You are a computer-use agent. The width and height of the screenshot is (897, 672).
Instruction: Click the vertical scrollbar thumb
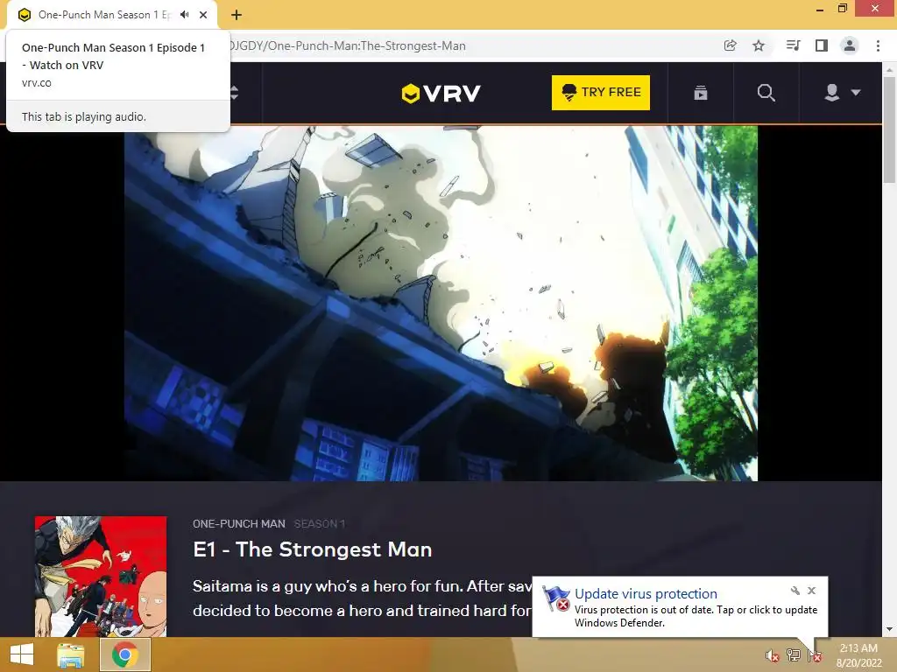(889, 129)
